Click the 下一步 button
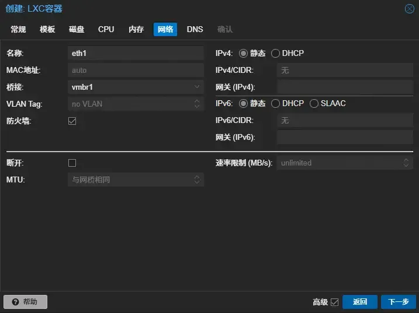 (399, 302)
